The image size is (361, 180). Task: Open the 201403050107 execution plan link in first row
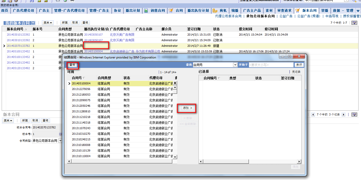pos(93,35)
